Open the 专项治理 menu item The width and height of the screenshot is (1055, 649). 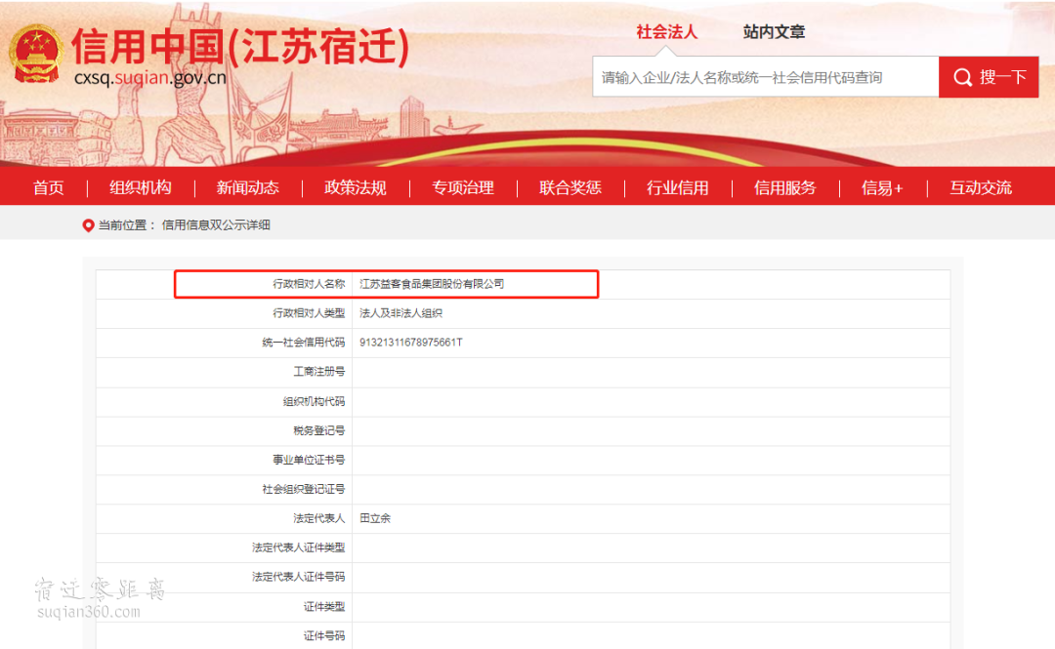[463, 187]
